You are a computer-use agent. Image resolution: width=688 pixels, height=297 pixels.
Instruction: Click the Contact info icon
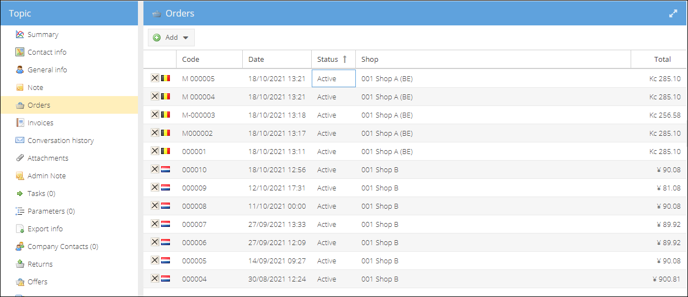20,52
